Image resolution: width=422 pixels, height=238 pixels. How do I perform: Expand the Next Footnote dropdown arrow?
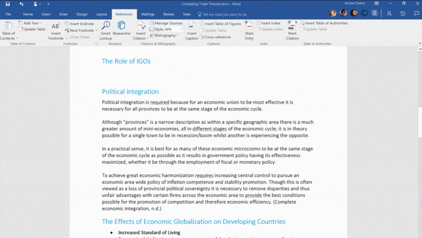[96, 31]
